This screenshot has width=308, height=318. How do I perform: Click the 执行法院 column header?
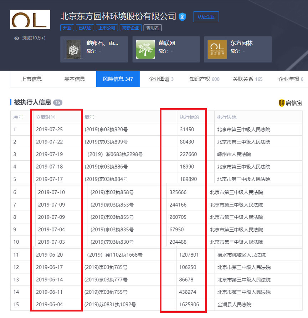pos(227,117)
